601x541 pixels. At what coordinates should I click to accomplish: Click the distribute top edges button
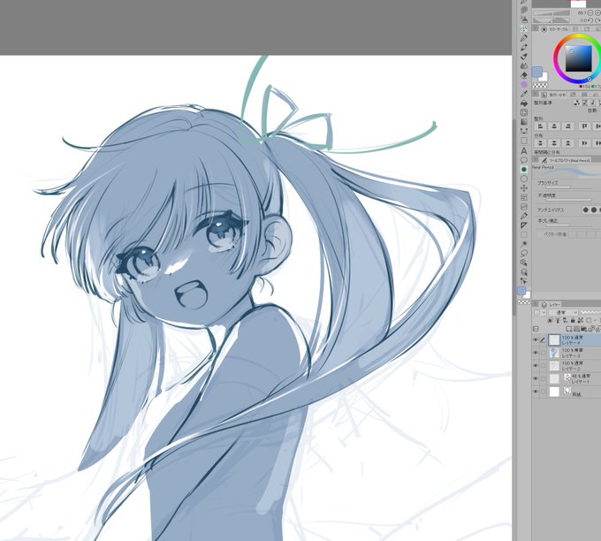[x=540, y=143]
